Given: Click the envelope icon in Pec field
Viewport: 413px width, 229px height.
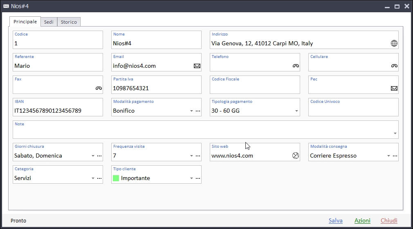Looking at the screenshot, I should [394, 88].
